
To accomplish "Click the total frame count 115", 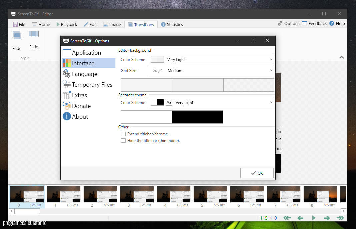I will coord(264,218).
